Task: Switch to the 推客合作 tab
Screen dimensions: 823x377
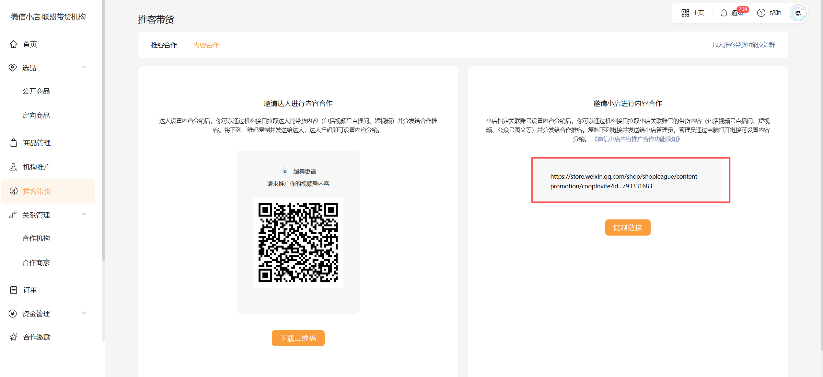Action: tap(164, 45)
